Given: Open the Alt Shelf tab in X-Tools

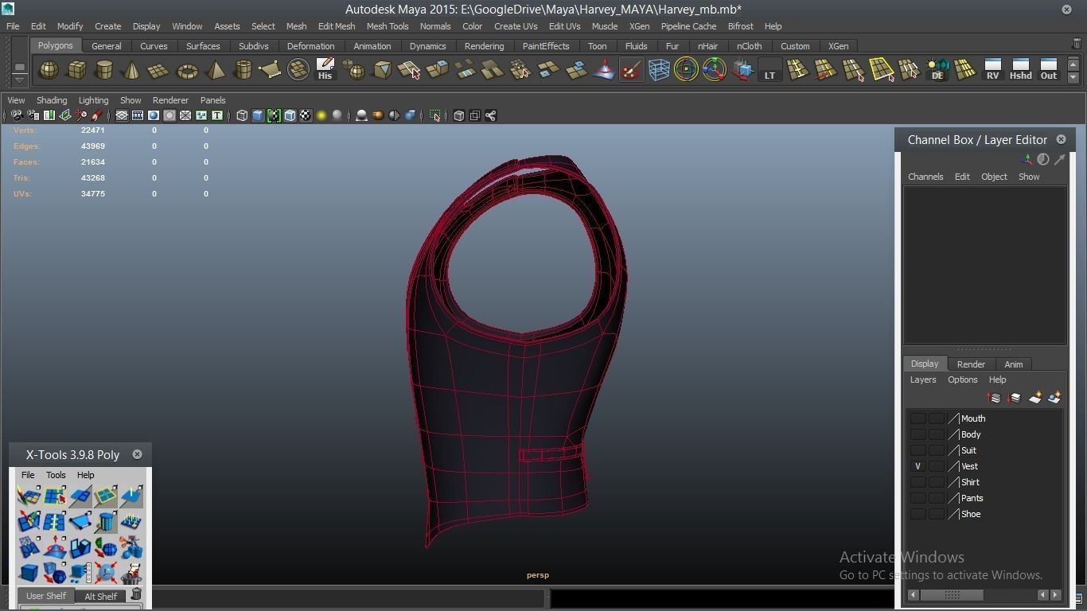Looking at the screenshot, I should click(100, 596).
